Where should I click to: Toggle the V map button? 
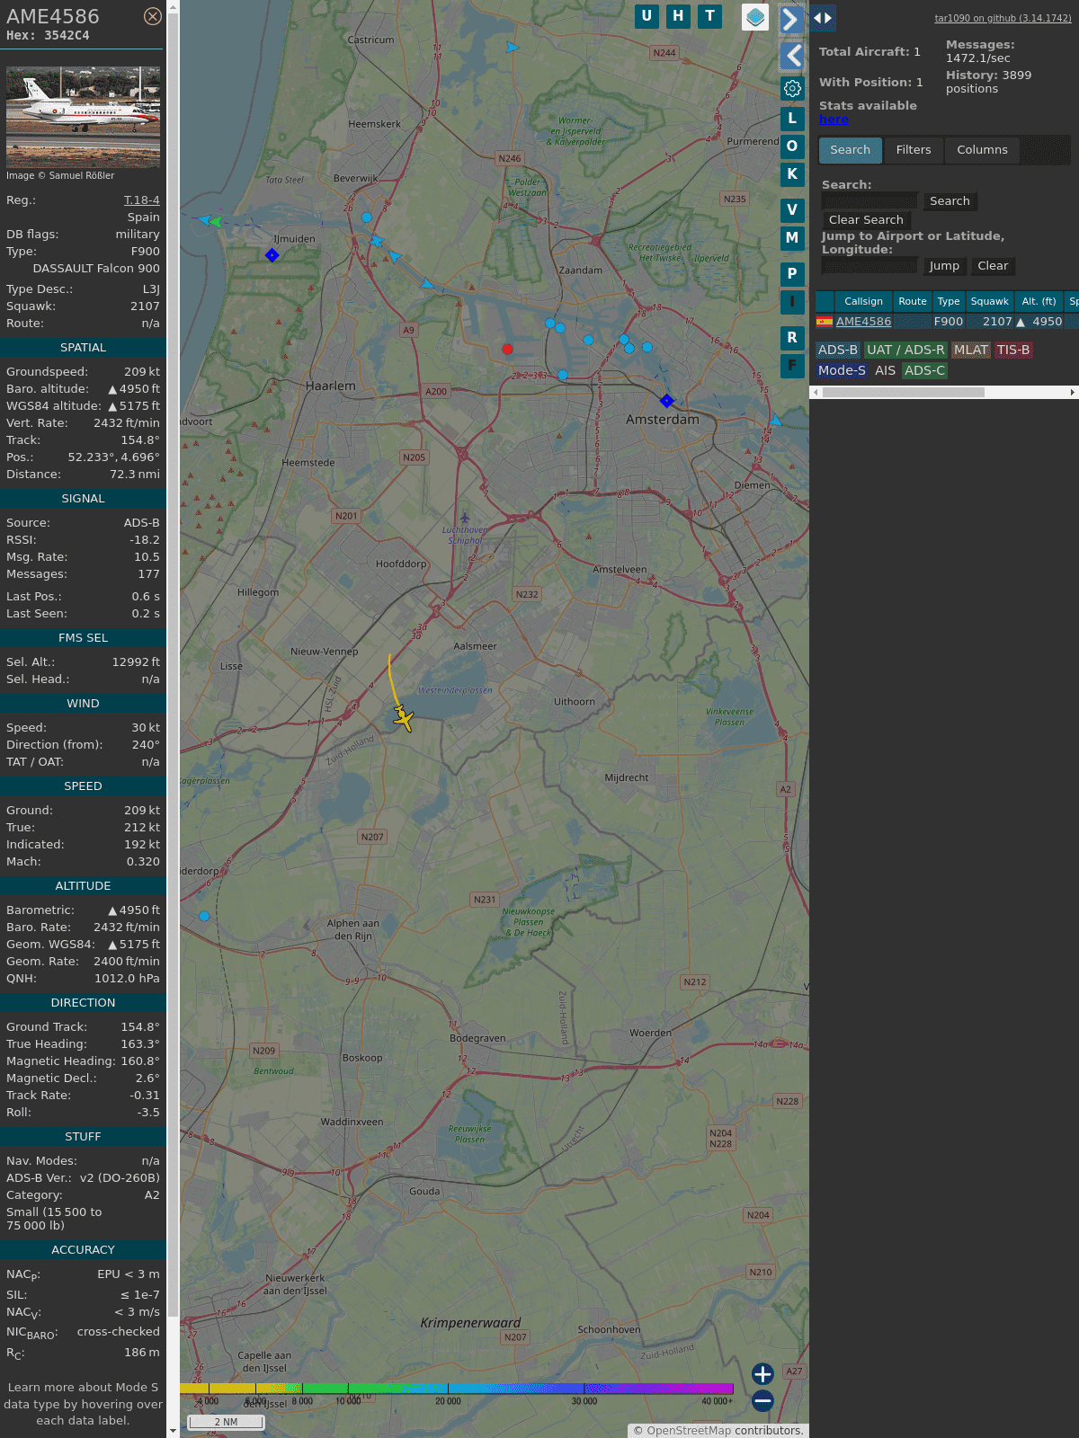point(792,209)
